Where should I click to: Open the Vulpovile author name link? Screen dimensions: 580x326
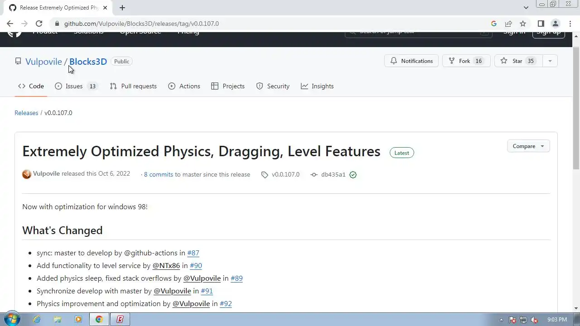[46, 174]
